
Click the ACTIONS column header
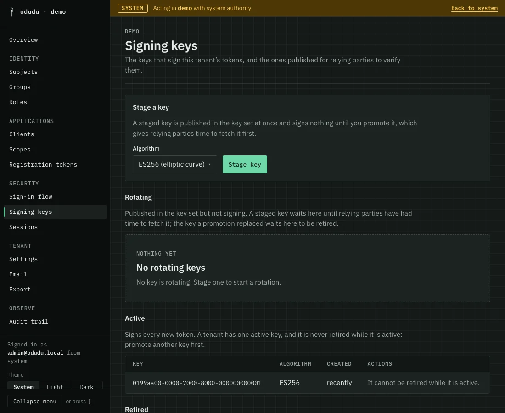coord(380,364)
